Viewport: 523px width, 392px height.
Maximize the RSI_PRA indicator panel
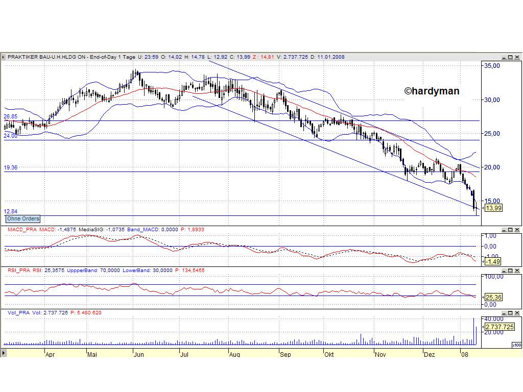click(x=510, y=270)
